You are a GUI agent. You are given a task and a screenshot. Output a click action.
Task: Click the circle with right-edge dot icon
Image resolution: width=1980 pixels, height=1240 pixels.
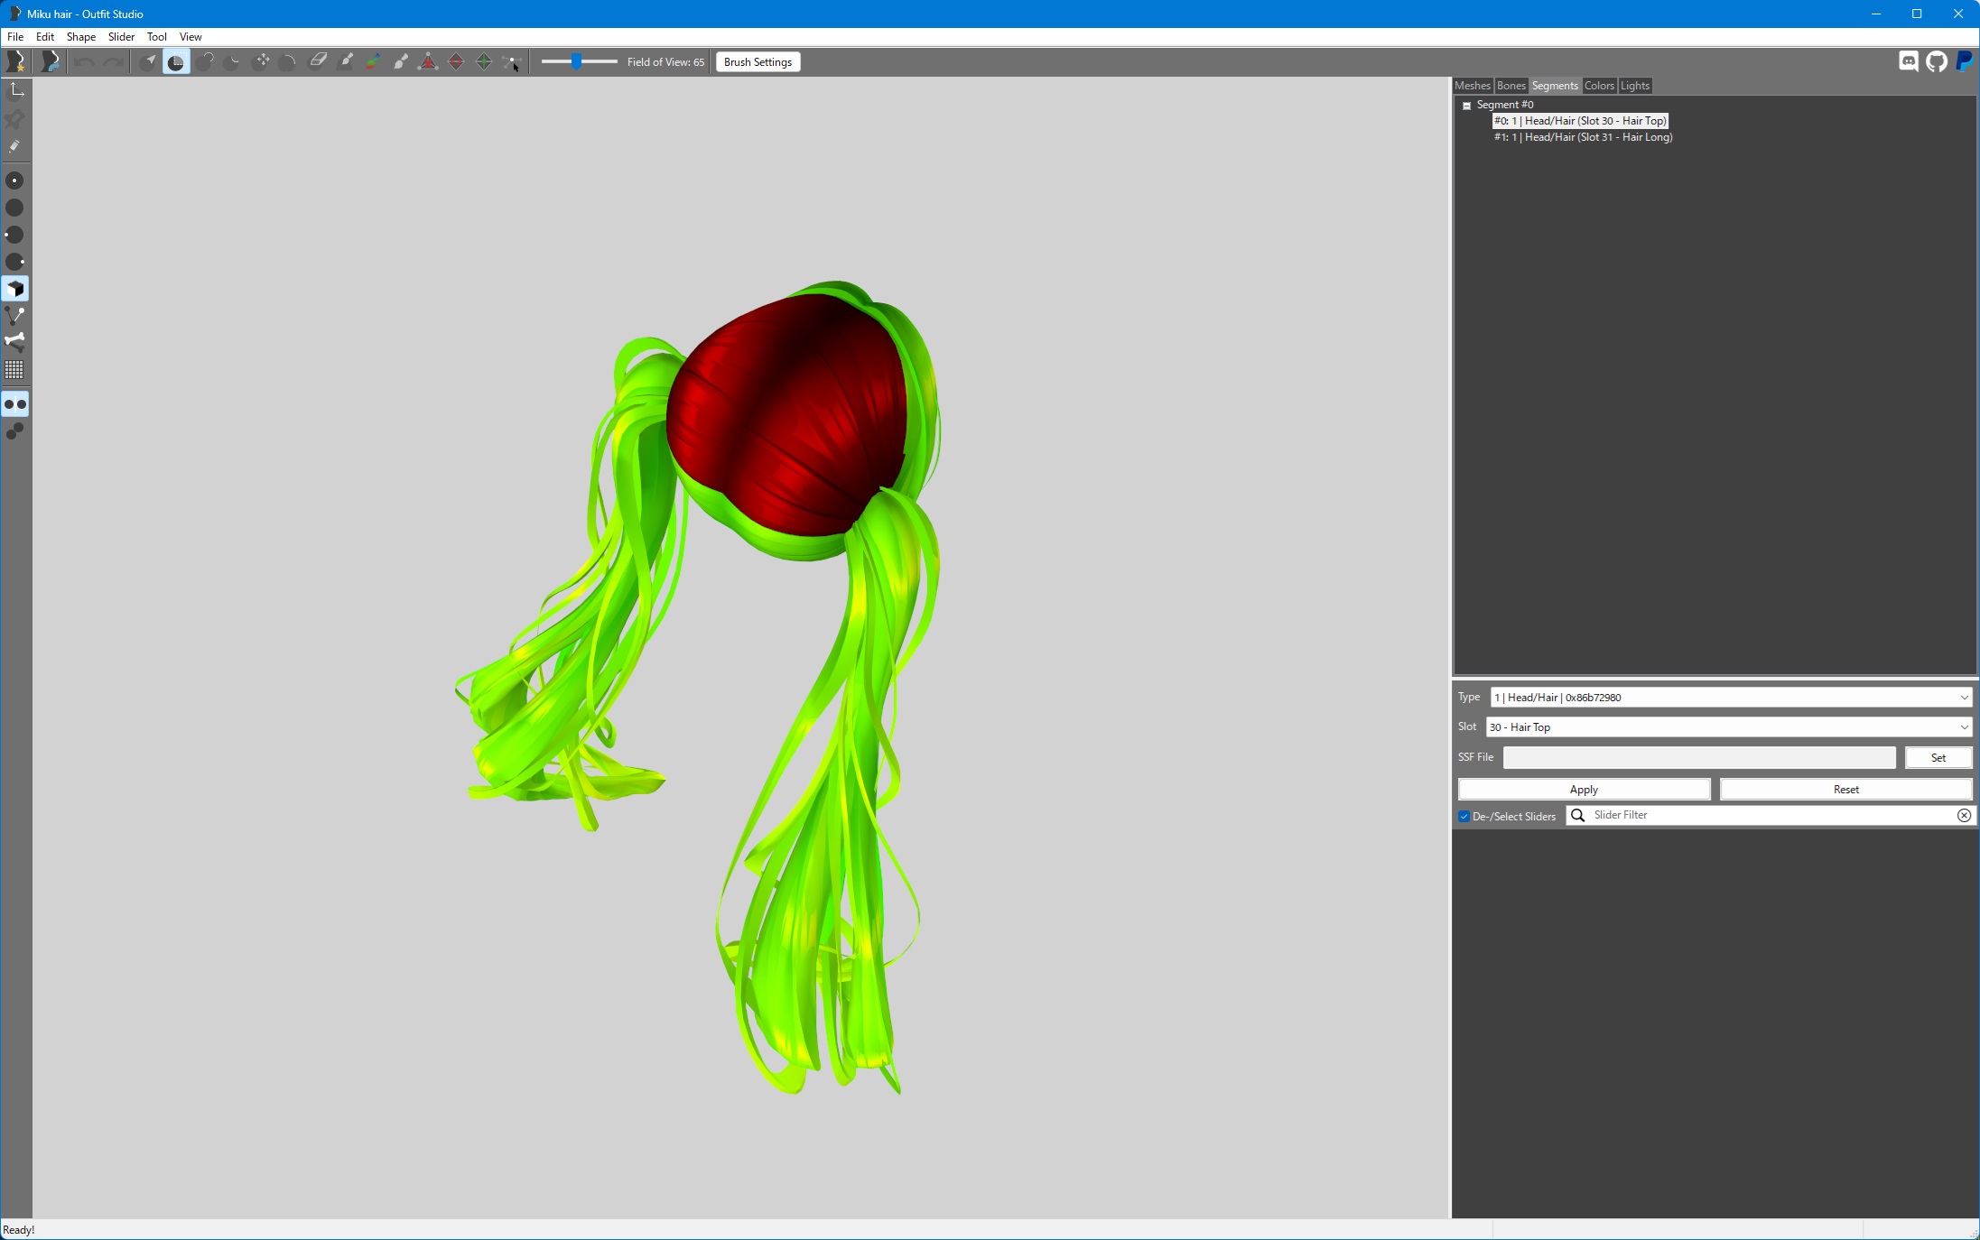[15, 262]
